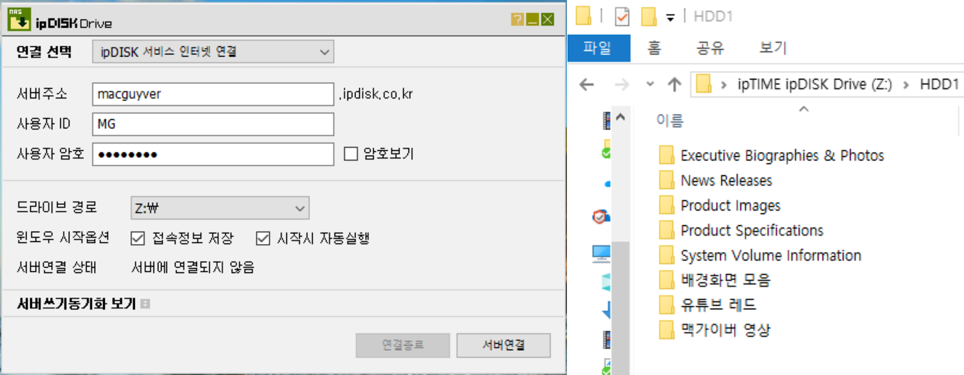Sort by the 이름 column header
The width and height of the screenshot is (964, 375).
[x=670, y=121]
